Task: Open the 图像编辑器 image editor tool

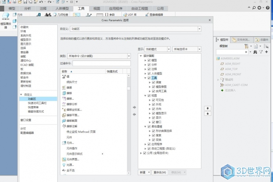Action: click(x=154, y=15)
